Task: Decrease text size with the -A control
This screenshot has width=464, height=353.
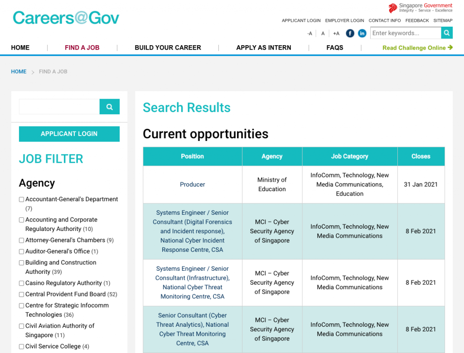Action: (x=309, y=33)
